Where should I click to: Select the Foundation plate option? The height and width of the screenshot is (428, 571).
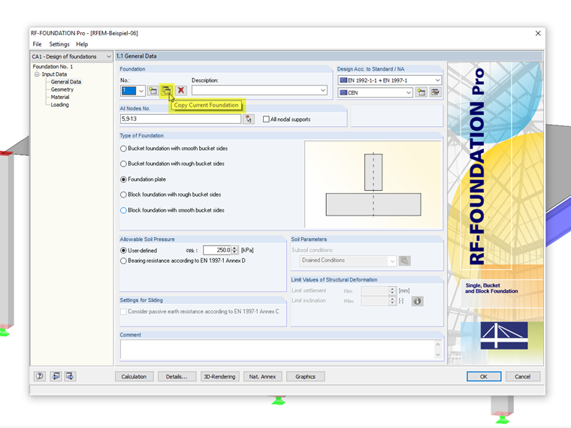123,179
